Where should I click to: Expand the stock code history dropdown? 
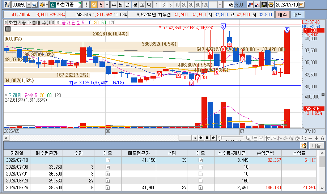[29, 5]
